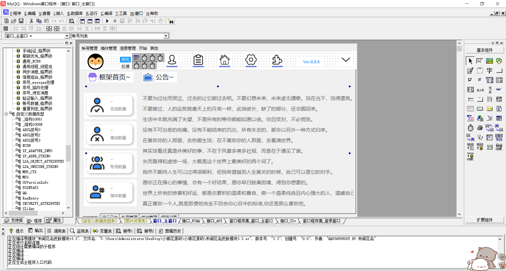Viewport: 506px width, 271px height.
Task: Select the edit box component in 基本组件
Action: [480, 61]
